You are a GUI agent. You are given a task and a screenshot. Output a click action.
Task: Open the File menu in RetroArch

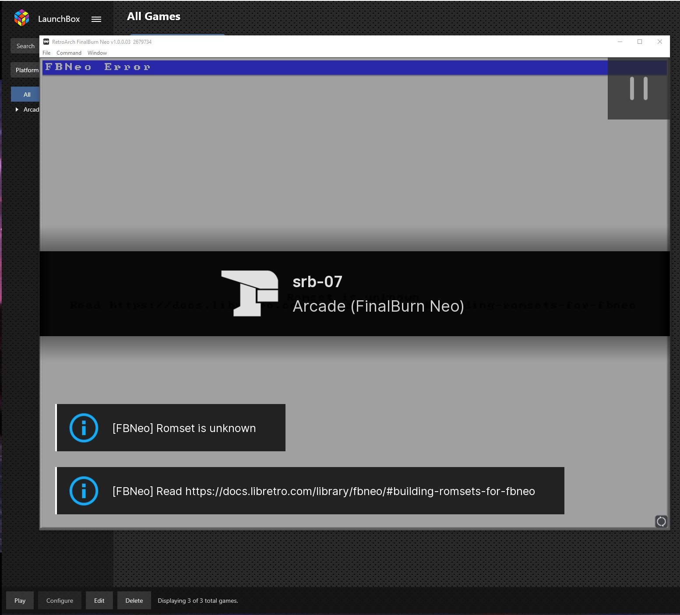click(46, 53)
